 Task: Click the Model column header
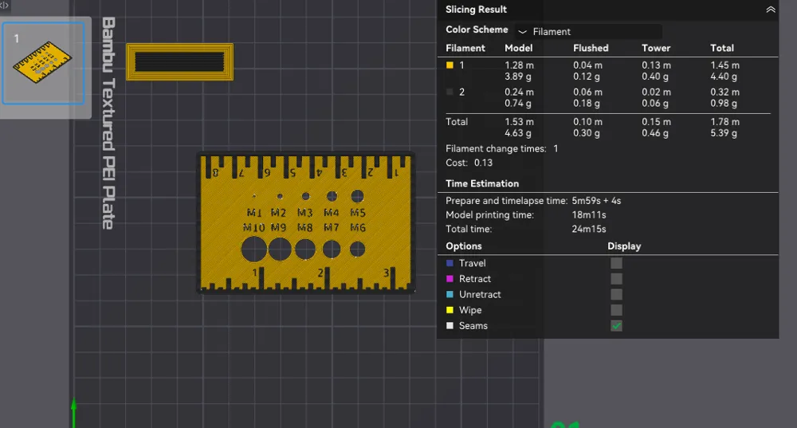(519, 48)
